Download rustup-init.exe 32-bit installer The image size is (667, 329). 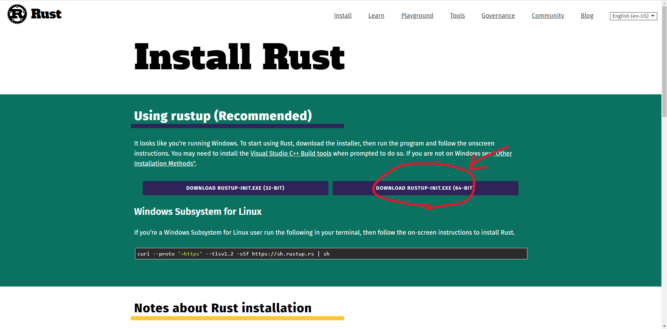pos(235,188)
